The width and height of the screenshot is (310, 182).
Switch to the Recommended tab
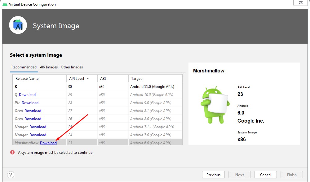pos(24,67)
